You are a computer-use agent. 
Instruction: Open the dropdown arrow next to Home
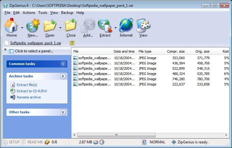[22, 28]
